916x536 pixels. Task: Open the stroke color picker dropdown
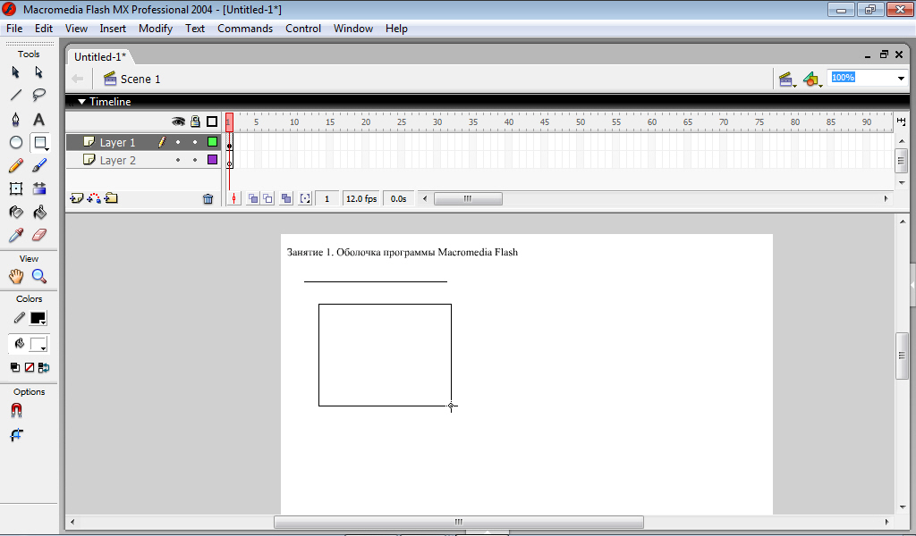click(38, 318)
